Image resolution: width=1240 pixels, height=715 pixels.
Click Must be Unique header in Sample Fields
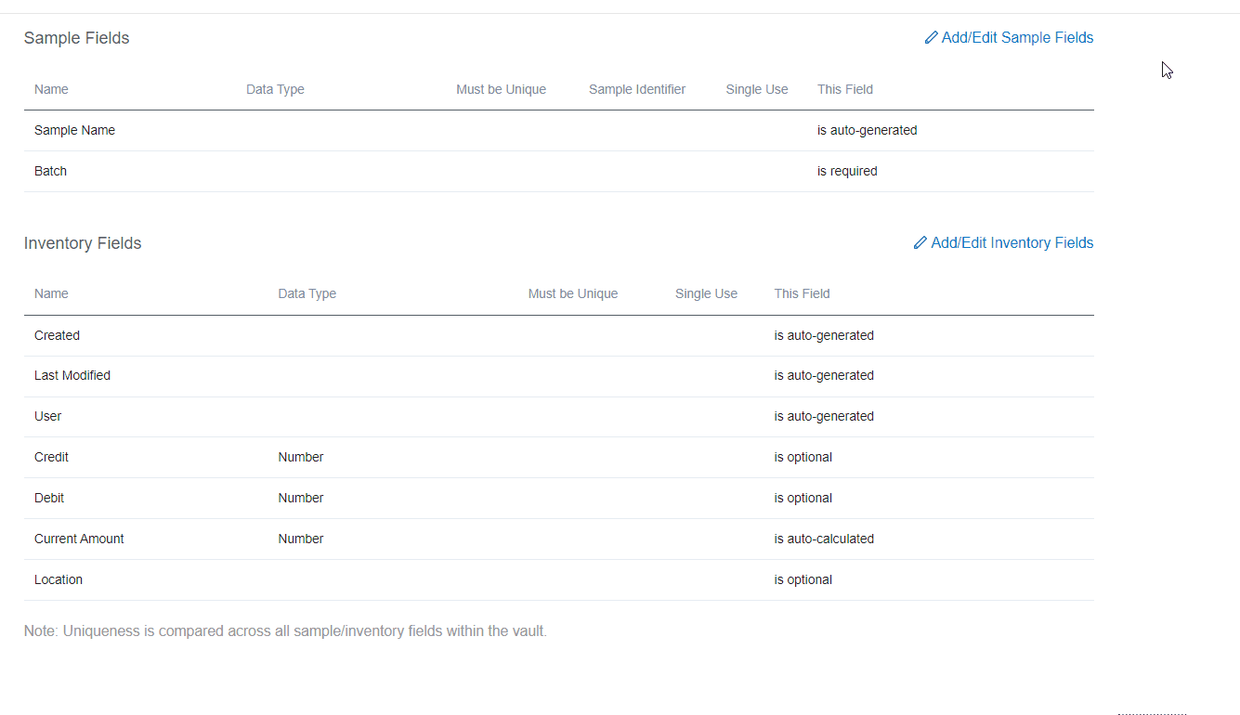[x=501, y=89]
